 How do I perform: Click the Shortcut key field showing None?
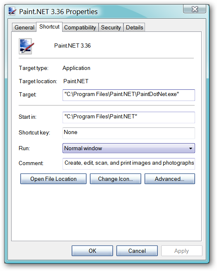[129, 133]
